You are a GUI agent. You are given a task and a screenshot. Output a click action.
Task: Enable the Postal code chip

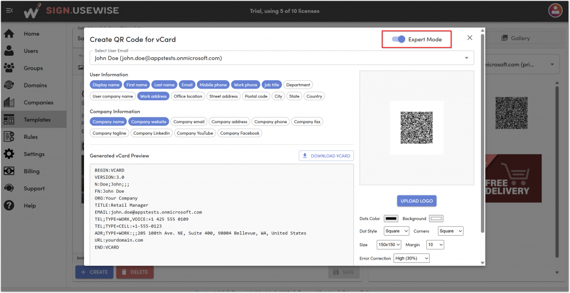[256, 96]
